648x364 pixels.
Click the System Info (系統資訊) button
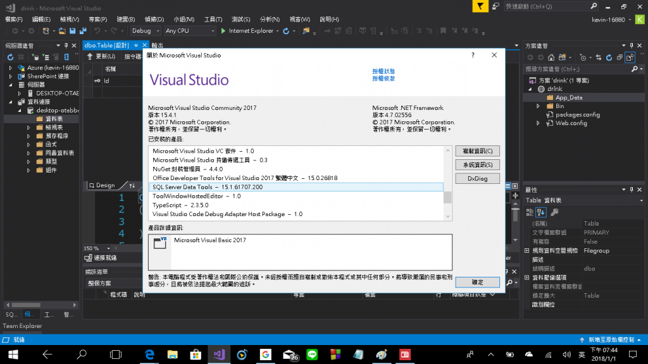477,165
